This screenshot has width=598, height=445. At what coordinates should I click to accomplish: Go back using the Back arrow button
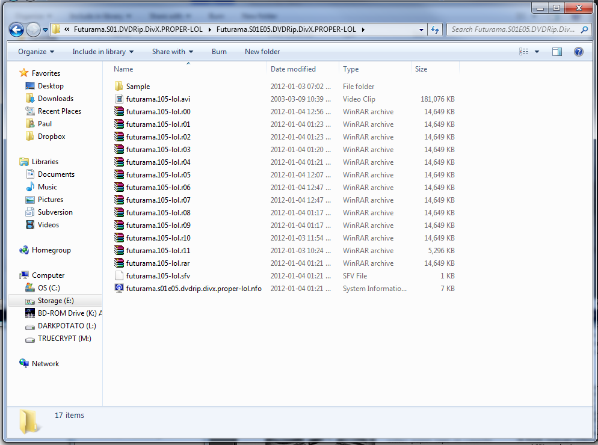pos(16,29)
